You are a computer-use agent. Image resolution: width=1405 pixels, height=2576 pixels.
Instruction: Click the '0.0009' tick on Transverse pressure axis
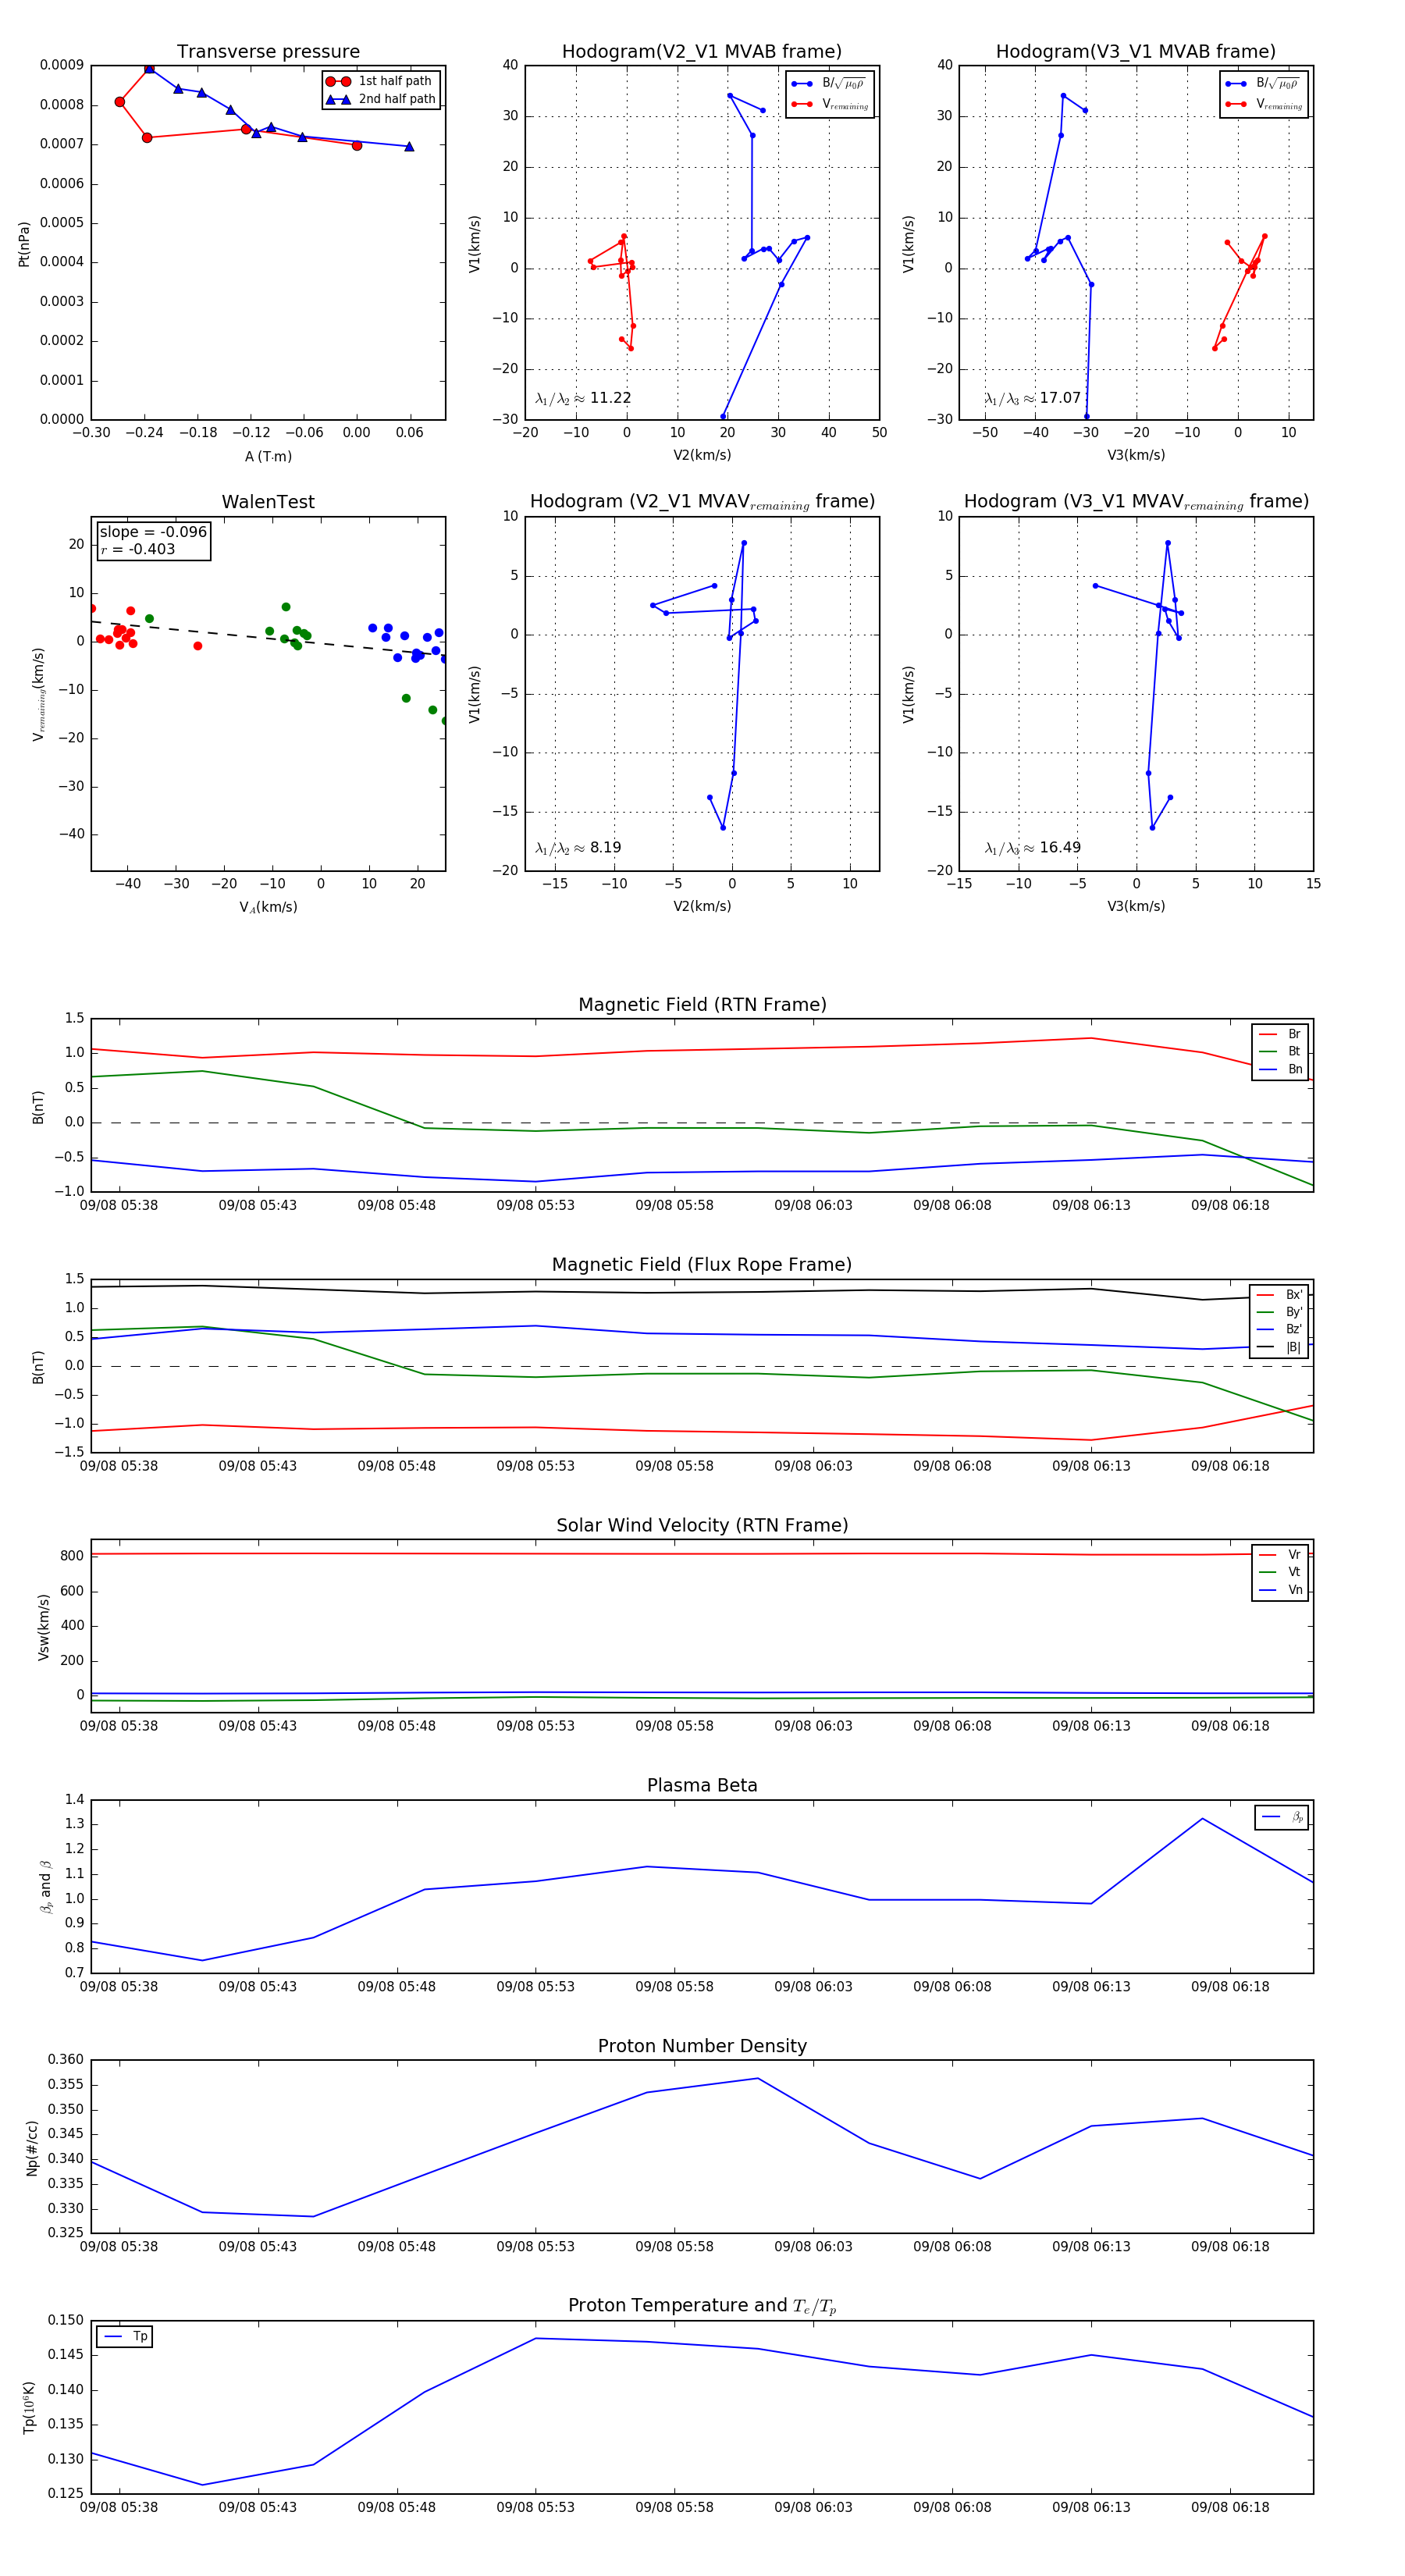pyautogui.click(x=62, y=65)
